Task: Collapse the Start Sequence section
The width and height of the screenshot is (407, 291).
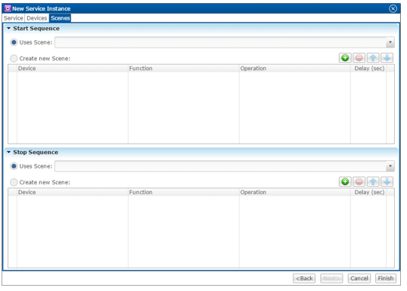Action: pyautogui.click(x=9, y=28)
